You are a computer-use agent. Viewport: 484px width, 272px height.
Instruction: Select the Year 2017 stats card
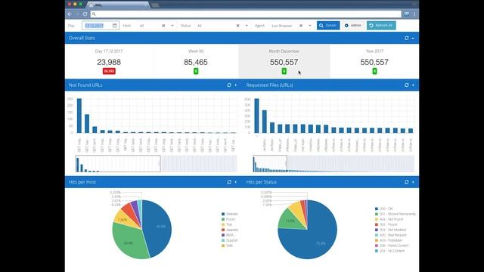[x=374, y=61]
